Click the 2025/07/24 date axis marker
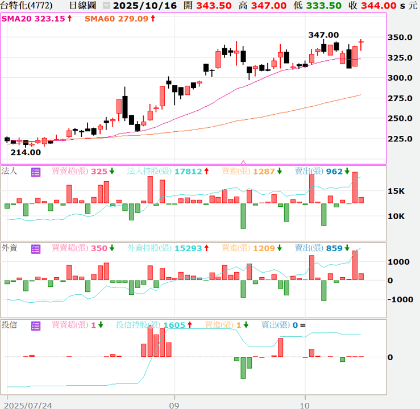Screen dimensions: 420x409 click(x=28, y=405)
